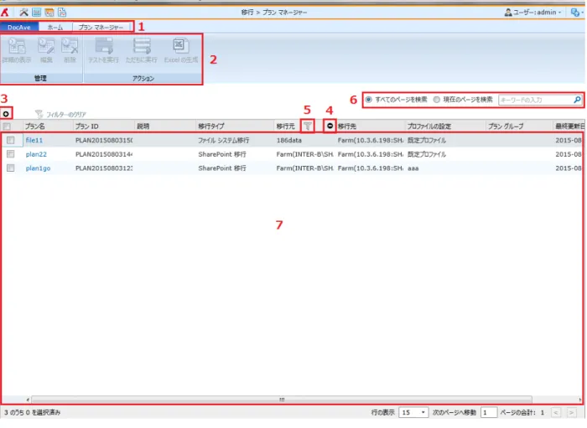The height and width of the screenshot is (428, 587).
Task: Switch to the プラン マネージャー tab
Action: pos(101,28)
